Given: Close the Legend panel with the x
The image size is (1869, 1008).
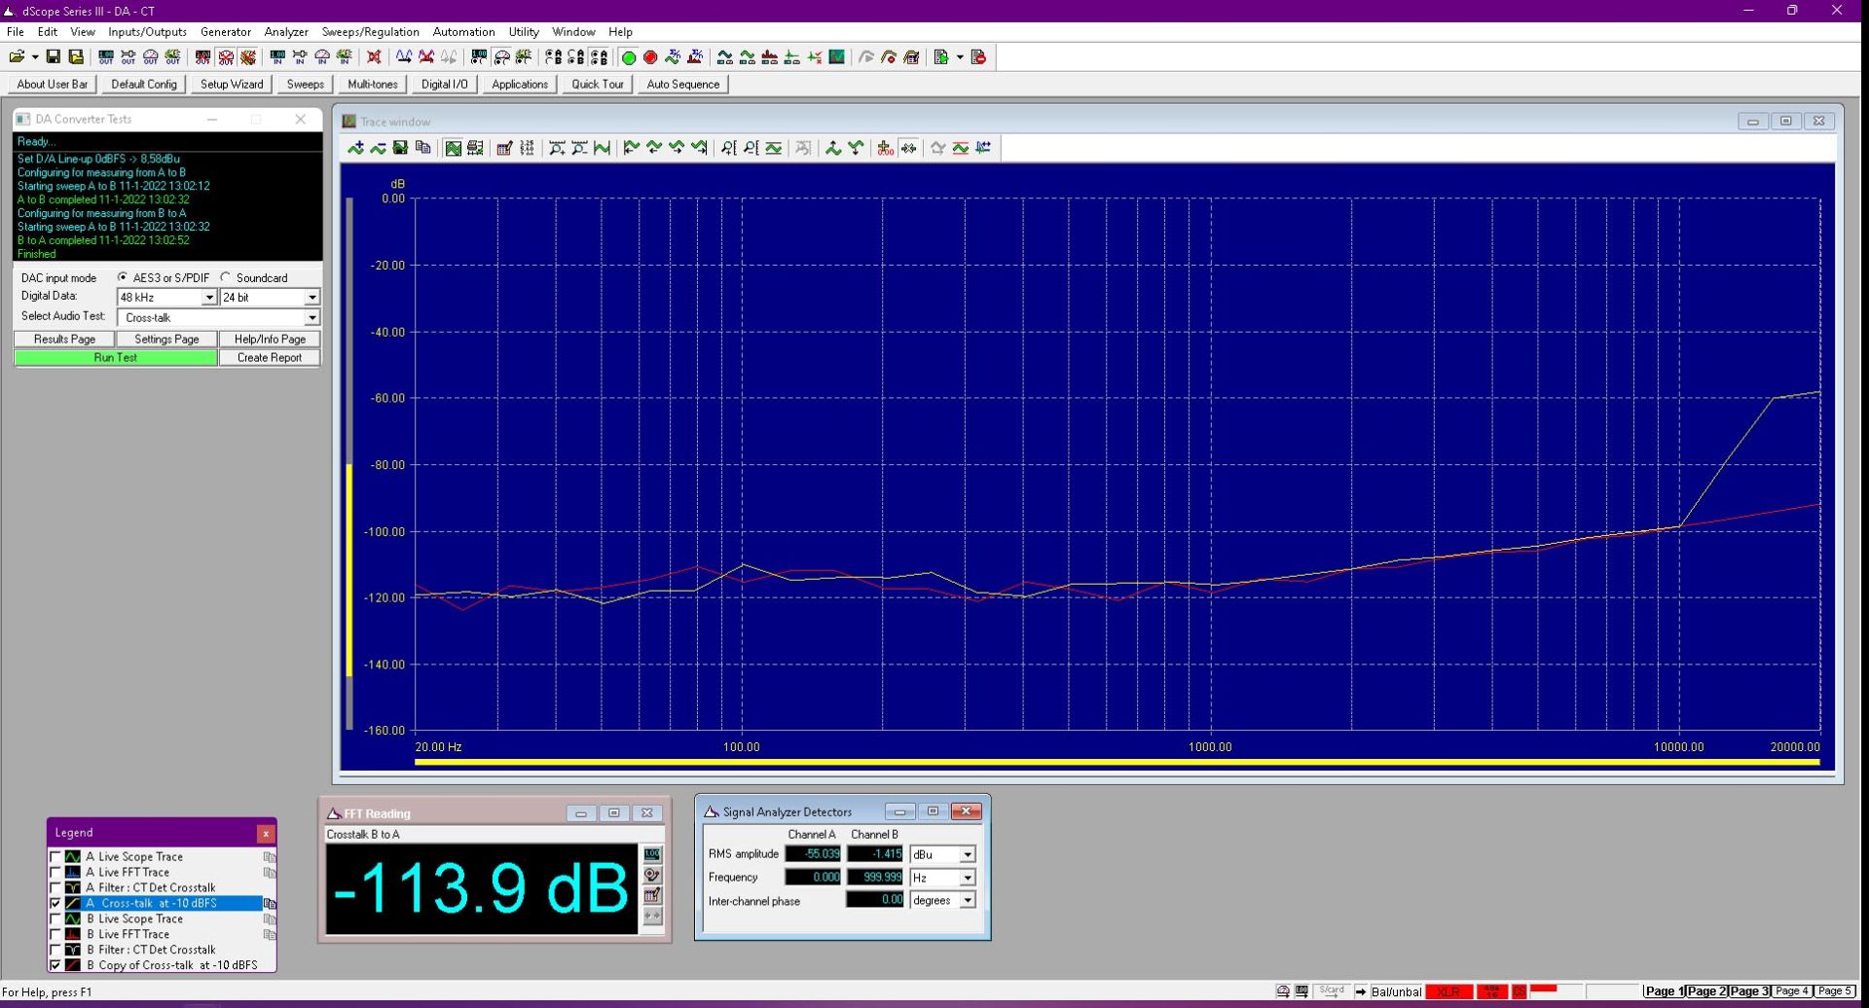Looking at the screenshot, I should 265,834.
